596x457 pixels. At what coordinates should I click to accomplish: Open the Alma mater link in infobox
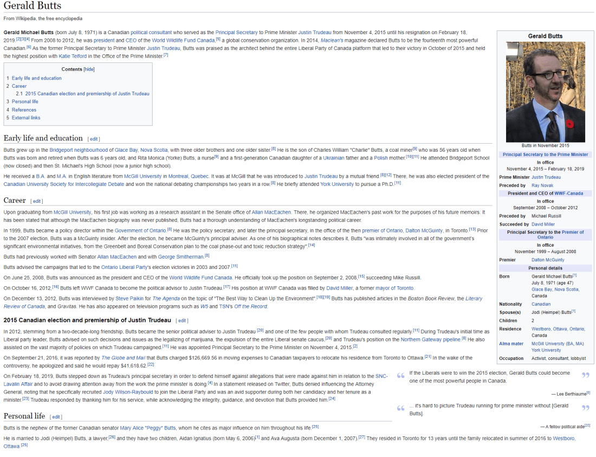coord(511,343)
